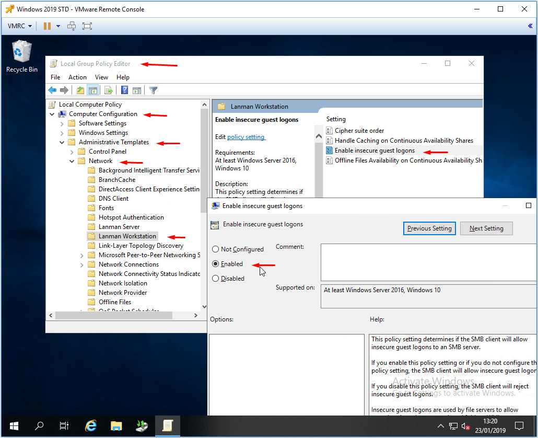Click the VMRC full screen icon
Screen dimensions: 538x438
pos(87,26)
